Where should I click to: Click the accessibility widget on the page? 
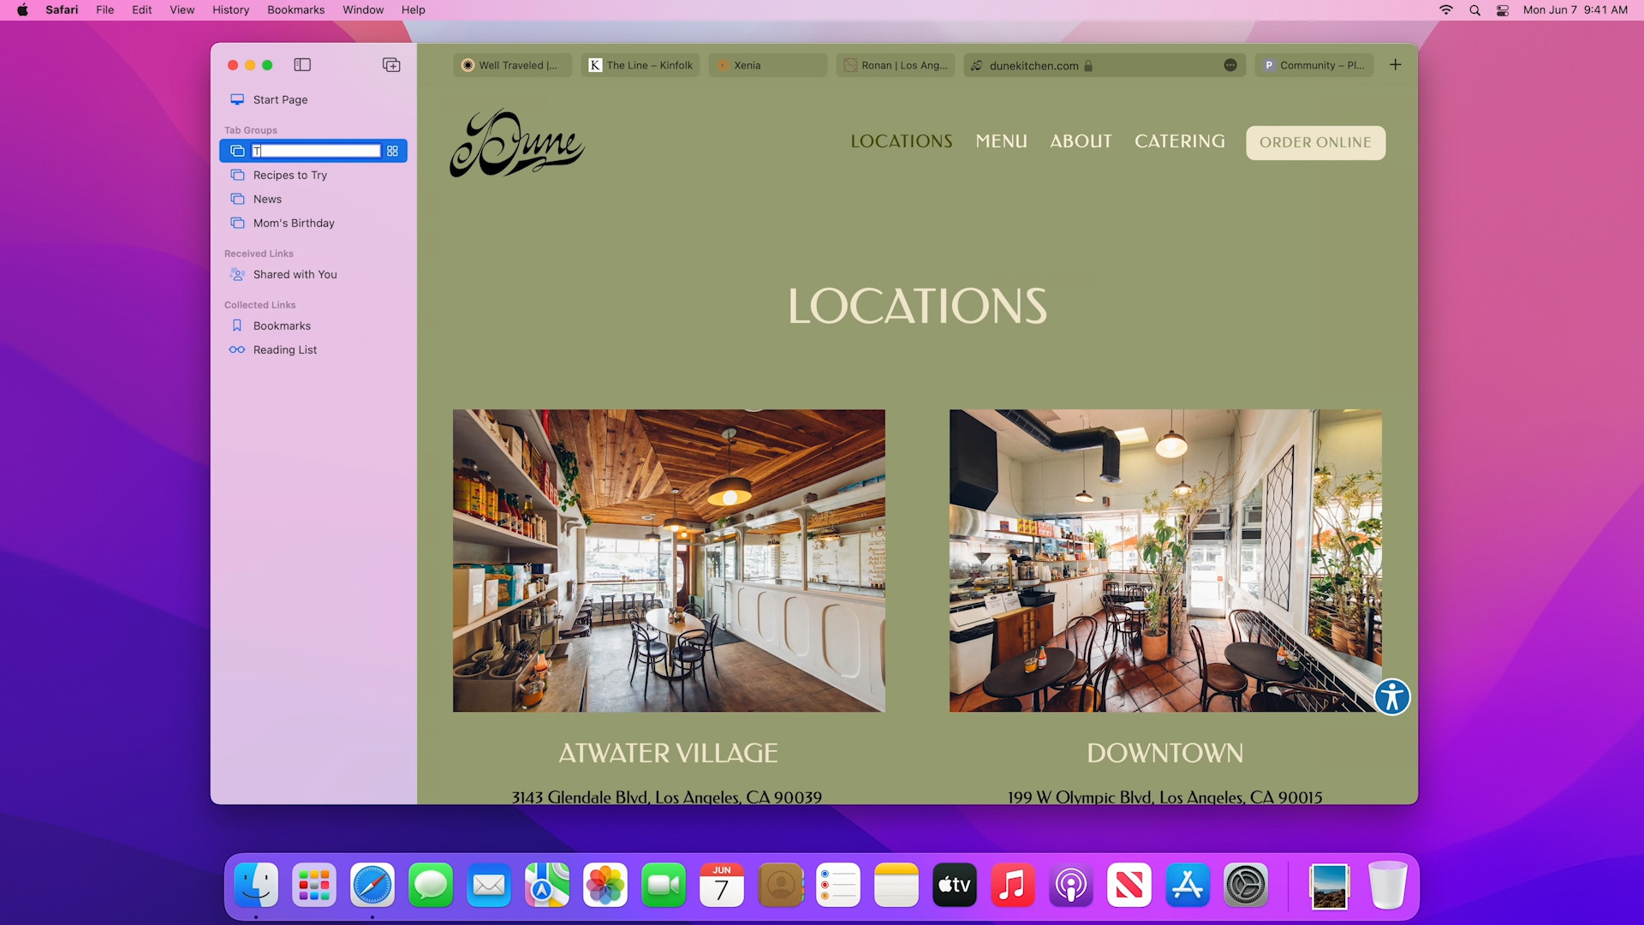1391,698
